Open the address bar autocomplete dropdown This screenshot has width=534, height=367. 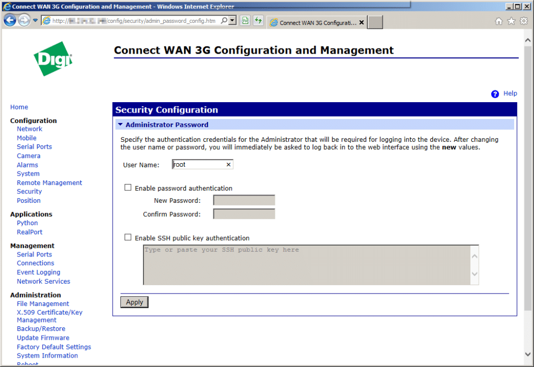click(232, 20)
